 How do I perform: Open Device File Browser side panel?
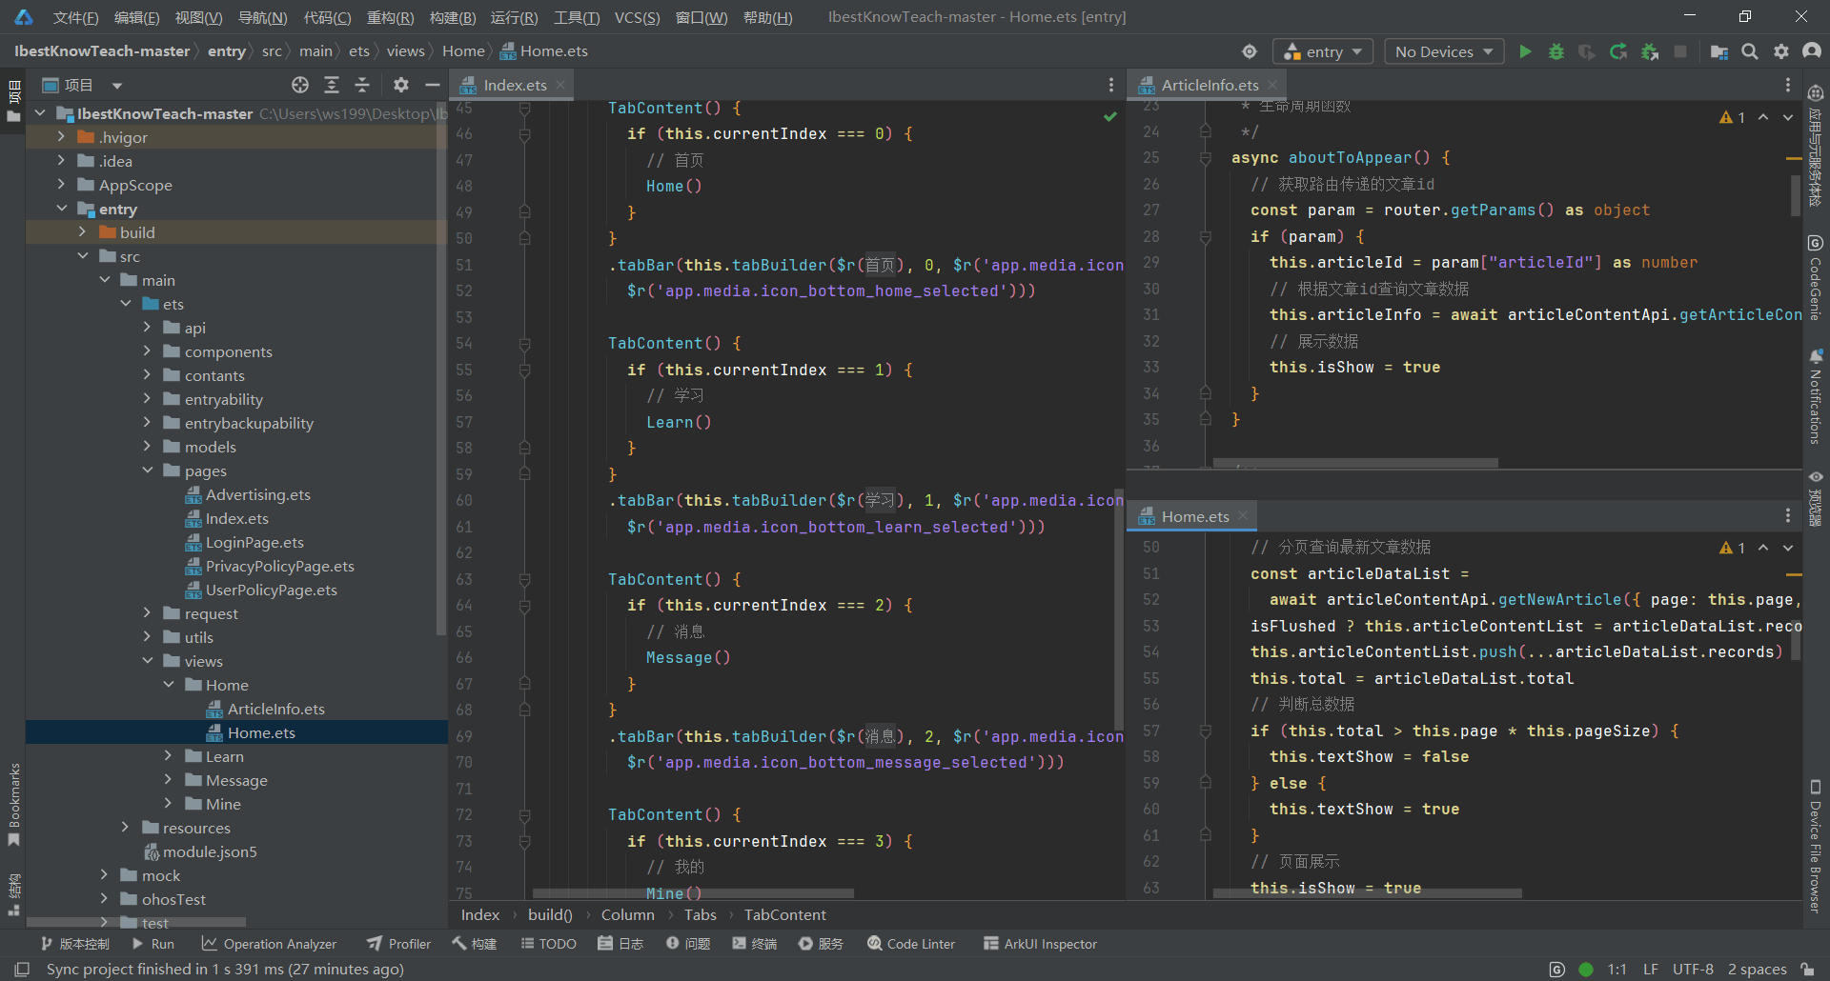point(1816,847)
